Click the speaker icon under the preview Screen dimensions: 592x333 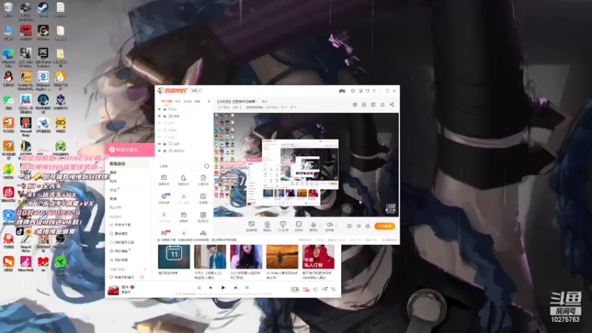click(x=329, y=225)
